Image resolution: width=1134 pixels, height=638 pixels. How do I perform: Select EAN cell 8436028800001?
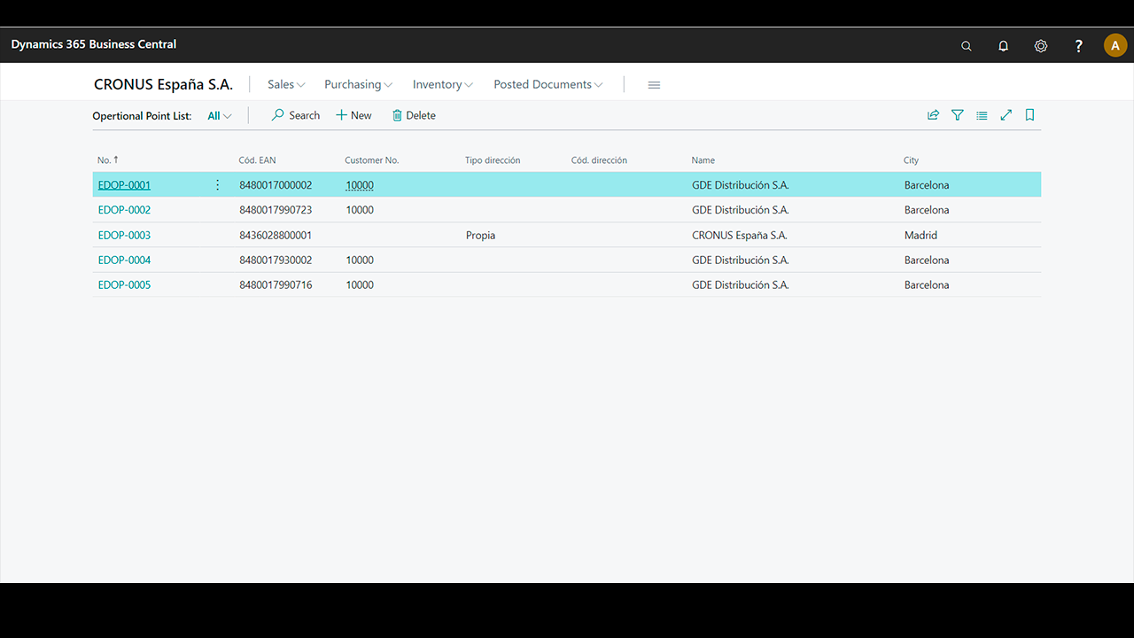point(276,235)
